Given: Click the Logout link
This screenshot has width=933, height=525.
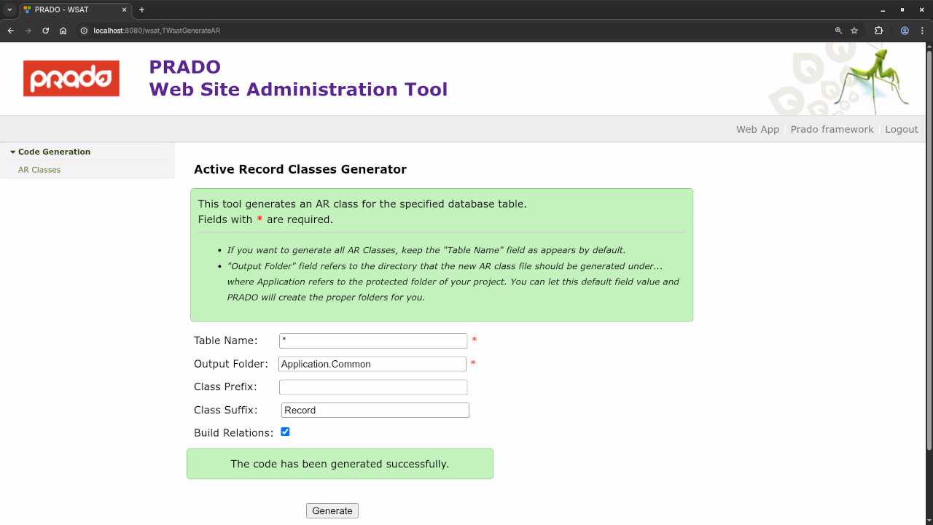Looking at the screenshot, I should [x=902, y=129].
